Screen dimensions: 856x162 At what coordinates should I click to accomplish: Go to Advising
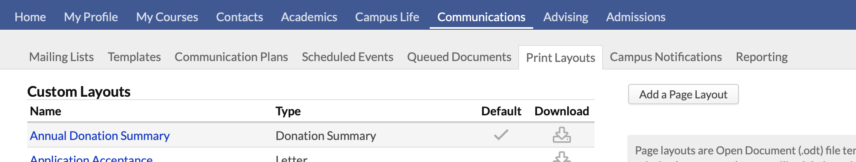point(566,17)
